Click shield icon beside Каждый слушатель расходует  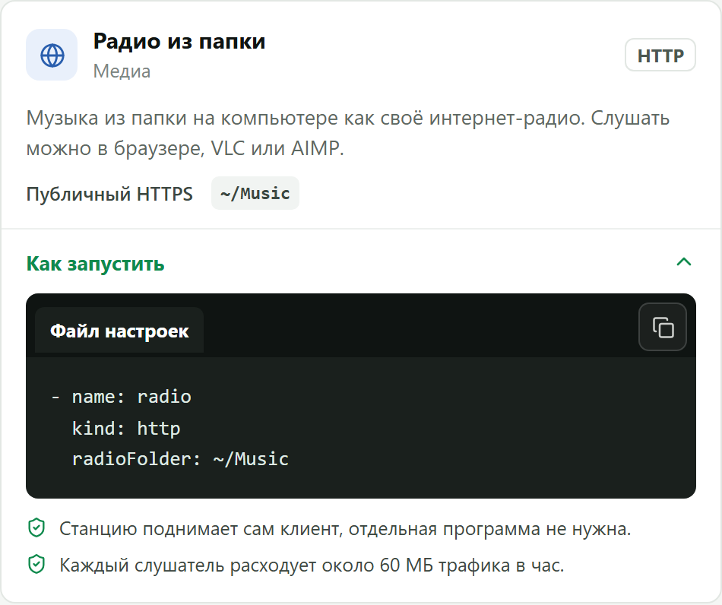pos(36,565)
